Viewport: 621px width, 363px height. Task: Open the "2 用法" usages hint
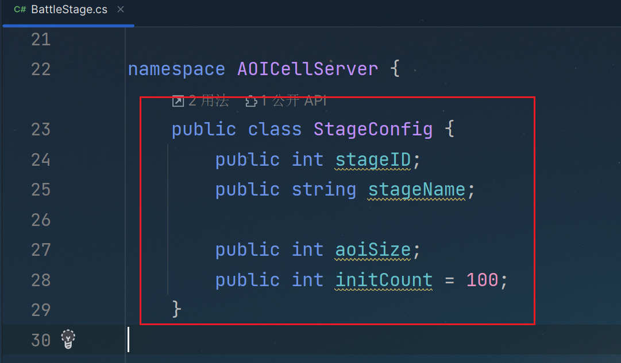pyautogui.click(x=208, y=102)
